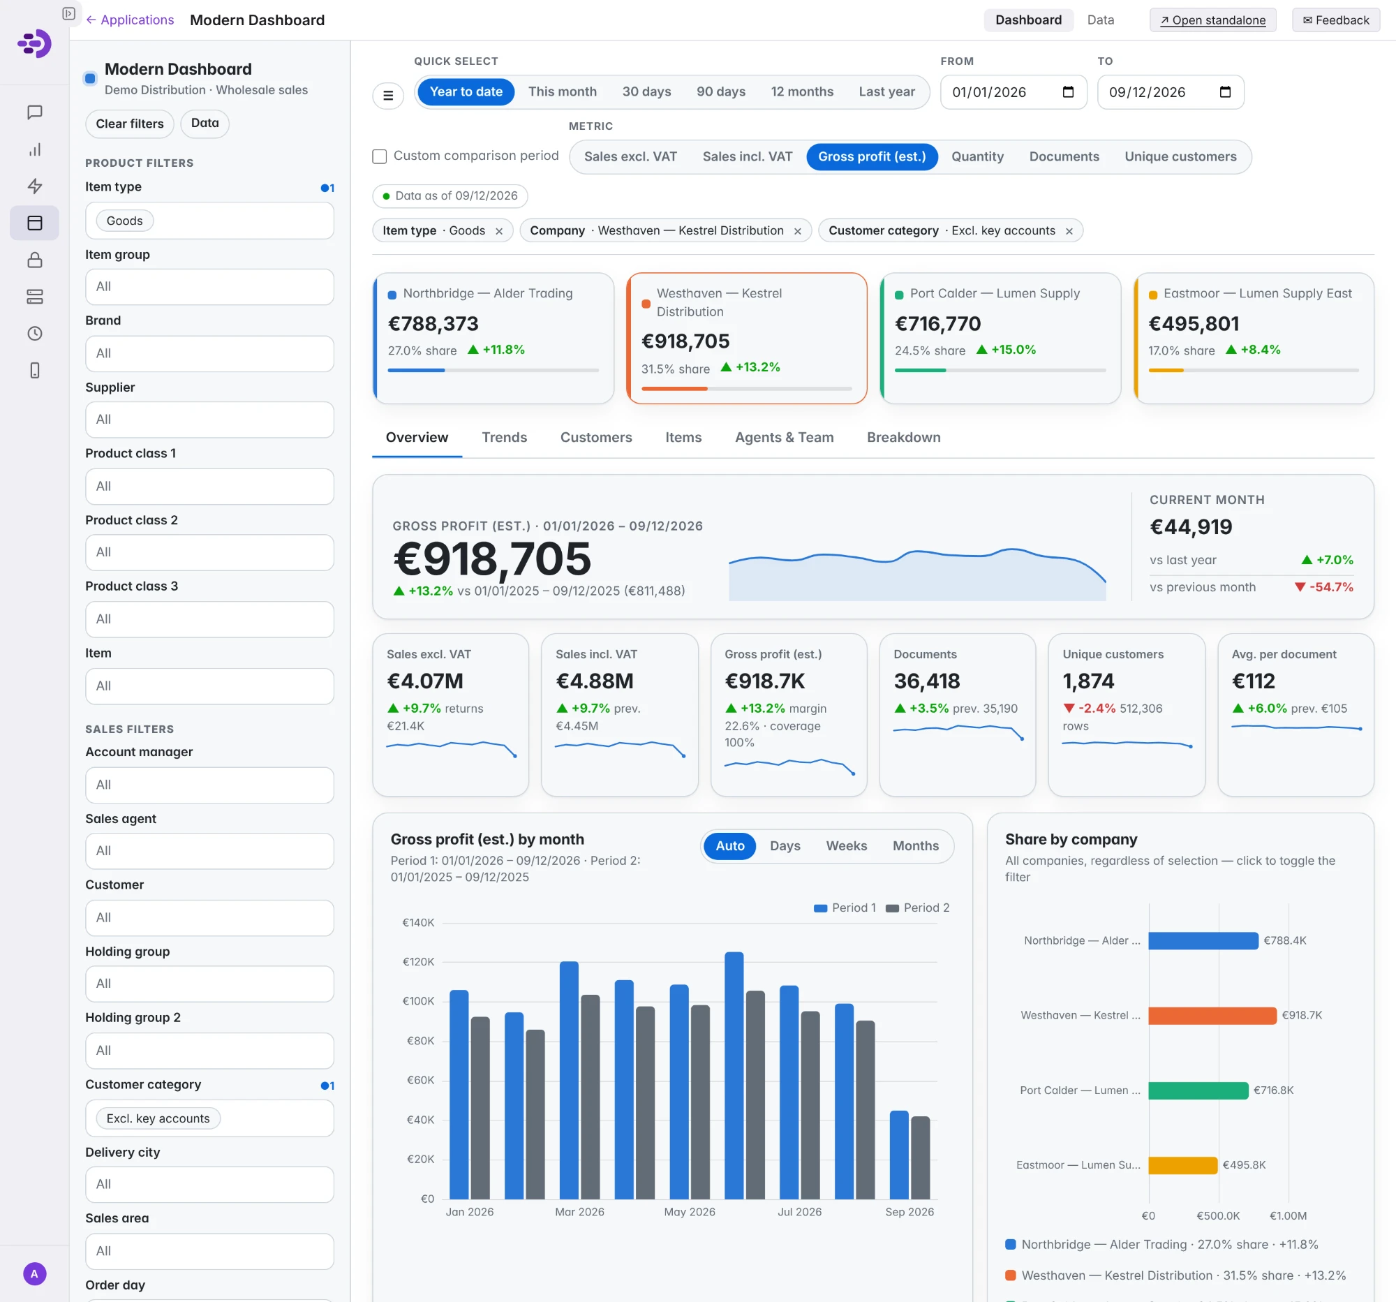Click the purple app logo

(x=34, y=43)
